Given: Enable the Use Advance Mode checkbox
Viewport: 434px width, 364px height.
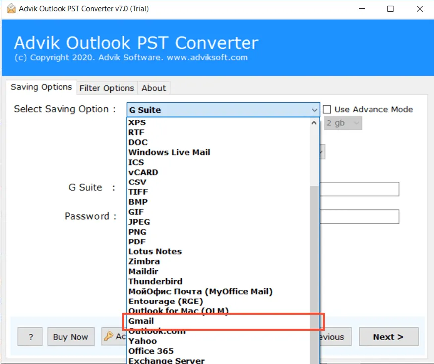Looking at the screenshot, I should pos(327,109).
